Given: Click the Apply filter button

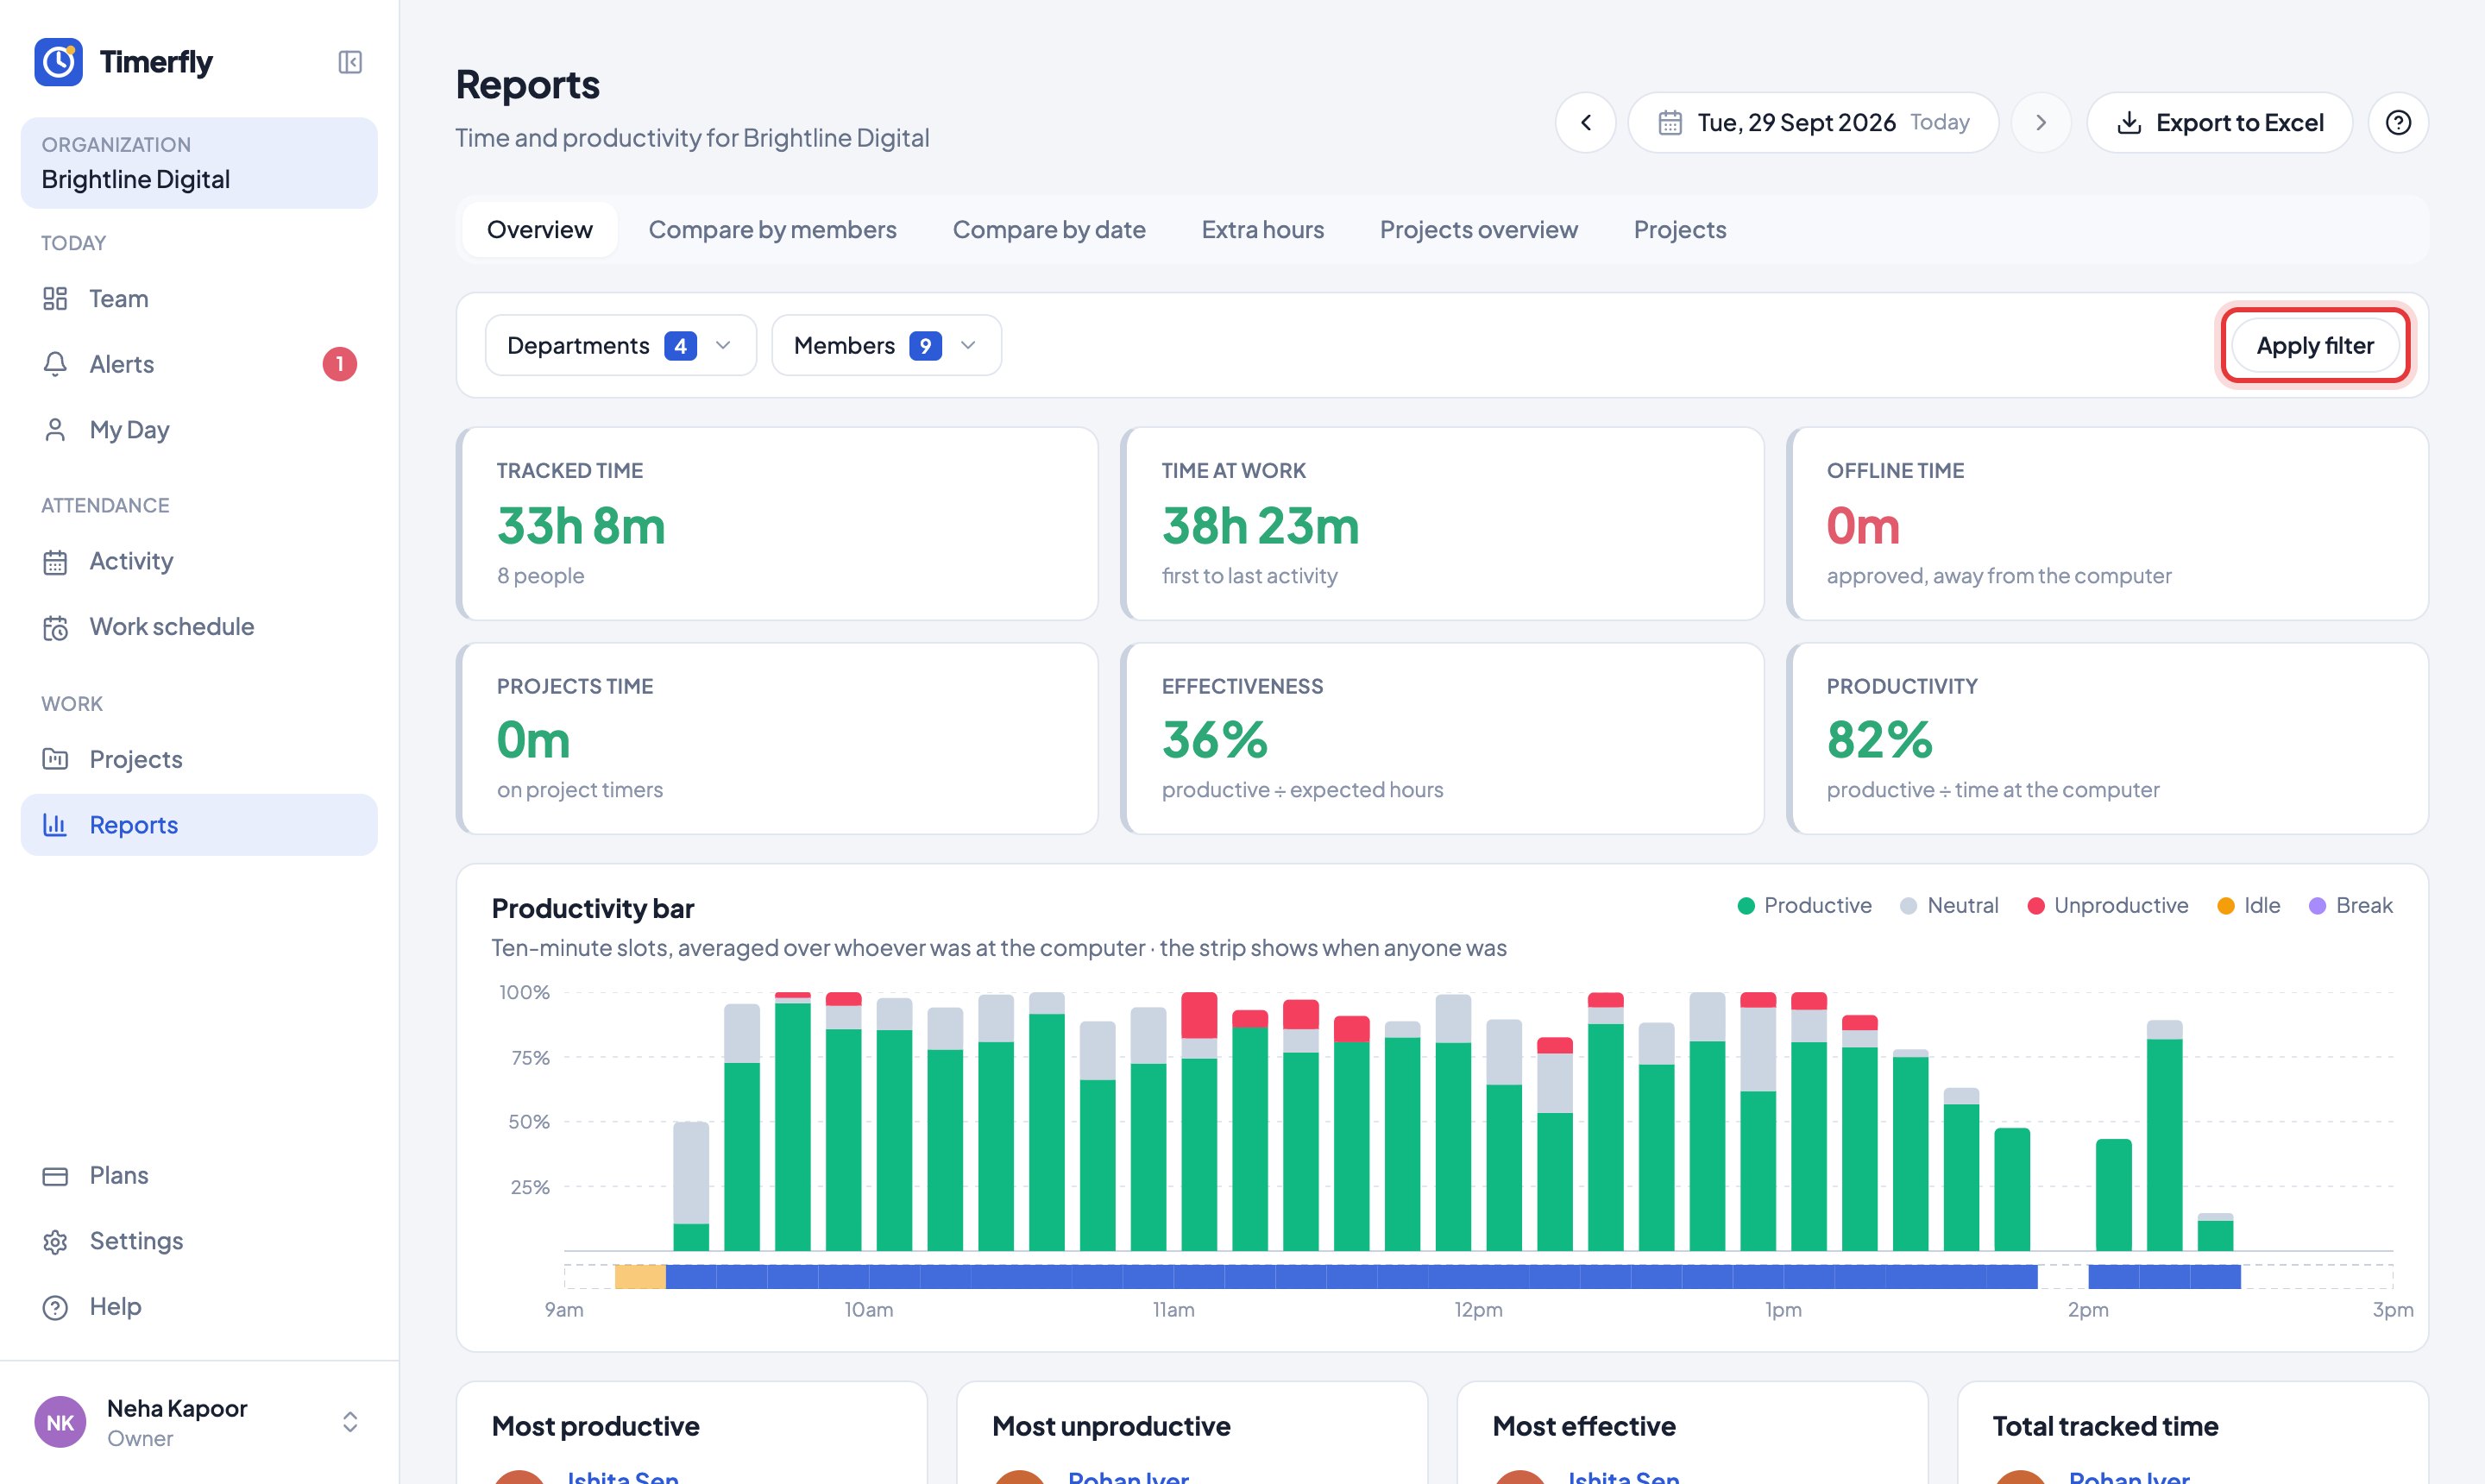Looking at the screenshot, I should tap(2314, 345).
